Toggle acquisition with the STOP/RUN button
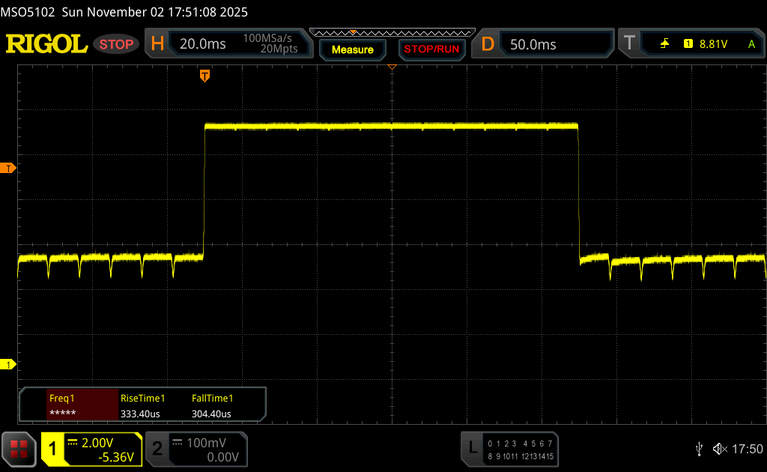The width and height of the screenshot is (767, 472). coord(431,49)
